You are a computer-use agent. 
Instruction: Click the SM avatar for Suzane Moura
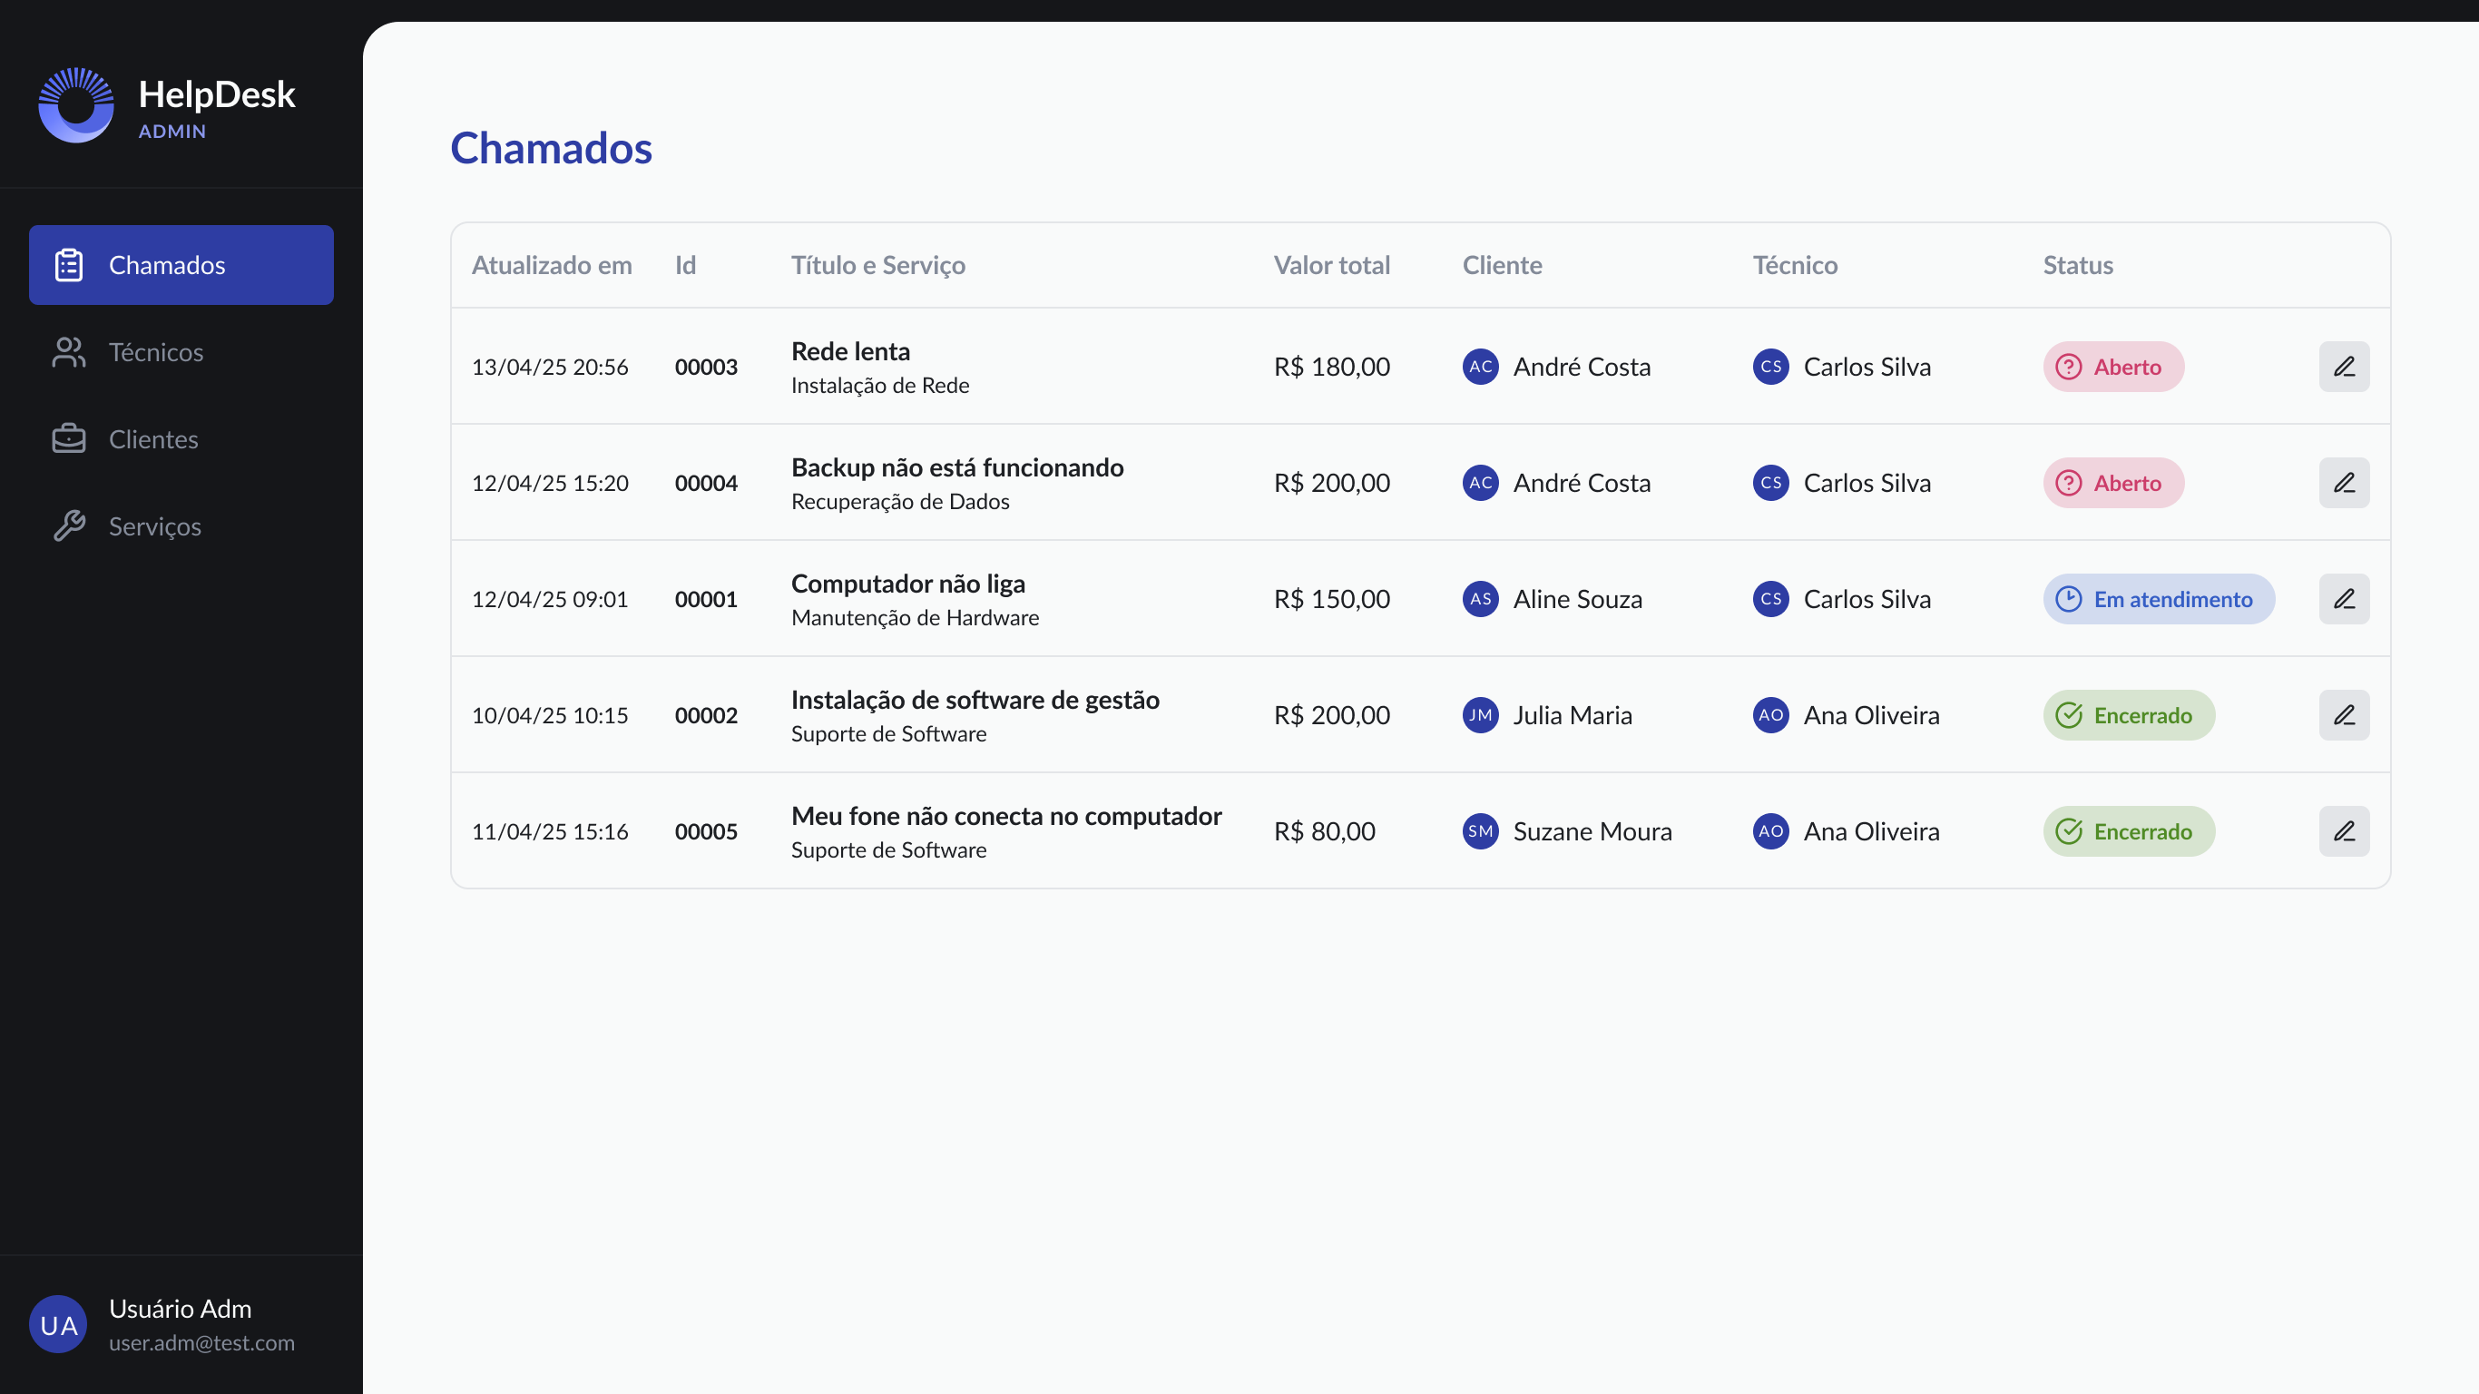[1480, 830]
